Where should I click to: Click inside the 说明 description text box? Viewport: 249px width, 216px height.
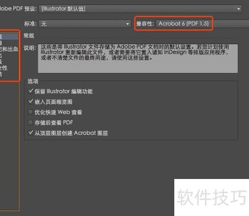[x=138, y=59]
